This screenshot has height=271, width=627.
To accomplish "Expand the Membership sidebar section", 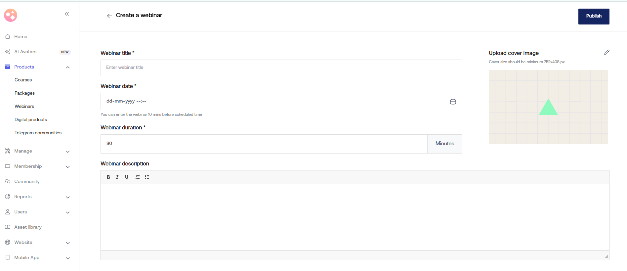I will coord(68,166).
